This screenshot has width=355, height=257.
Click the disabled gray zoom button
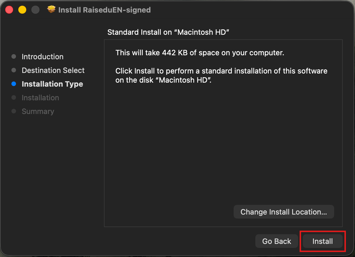35,10
